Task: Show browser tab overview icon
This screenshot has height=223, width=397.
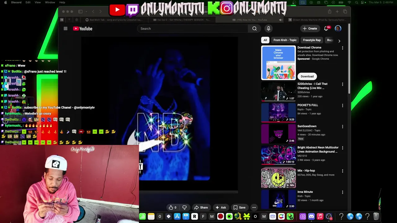Action: coord(345,11)
